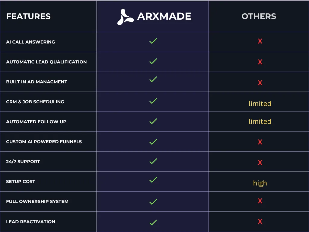The height and width of the screenshot is (232, 309).
Task: Click green check for 24/7 Support
Action: pos(153,161)
